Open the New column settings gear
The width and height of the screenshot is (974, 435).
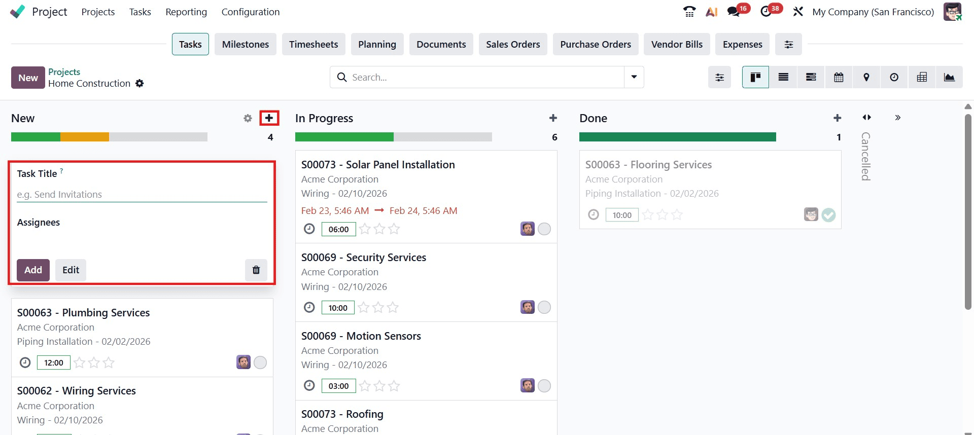click(x=248, y=118)
